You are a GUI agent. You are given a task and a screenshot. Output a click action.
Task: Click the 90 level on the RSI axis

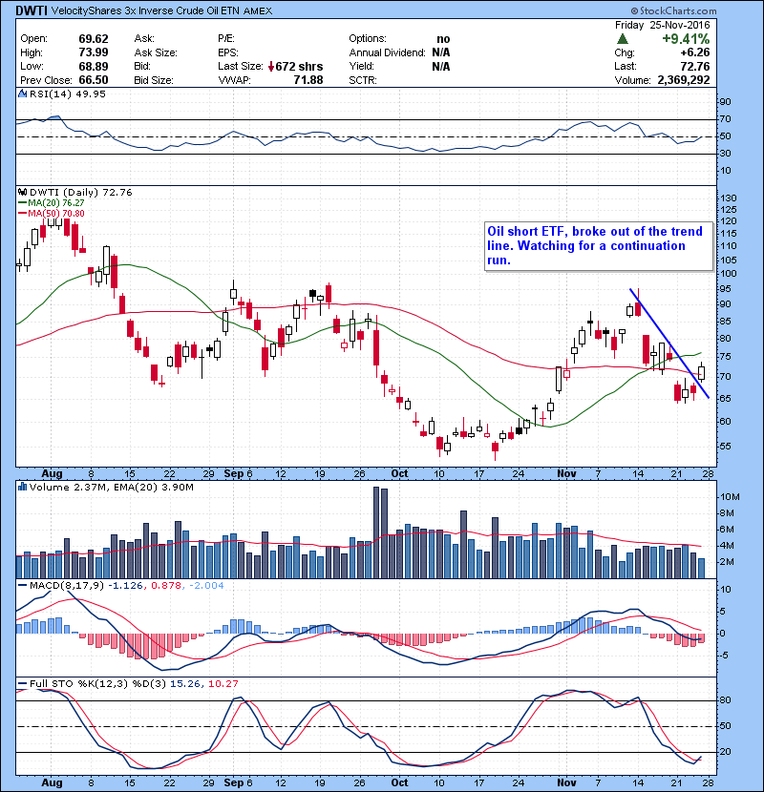pyautogui.click(x=725, y=102)
